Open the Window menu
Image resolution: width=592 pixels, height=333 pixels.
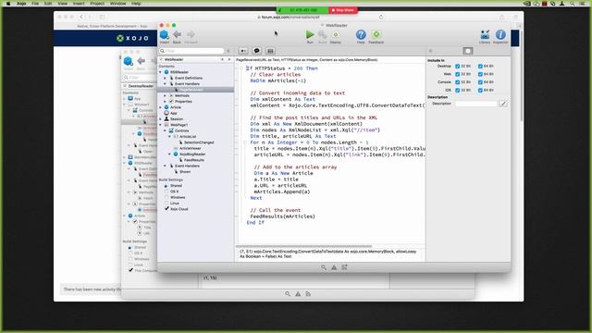click(117, 4)
